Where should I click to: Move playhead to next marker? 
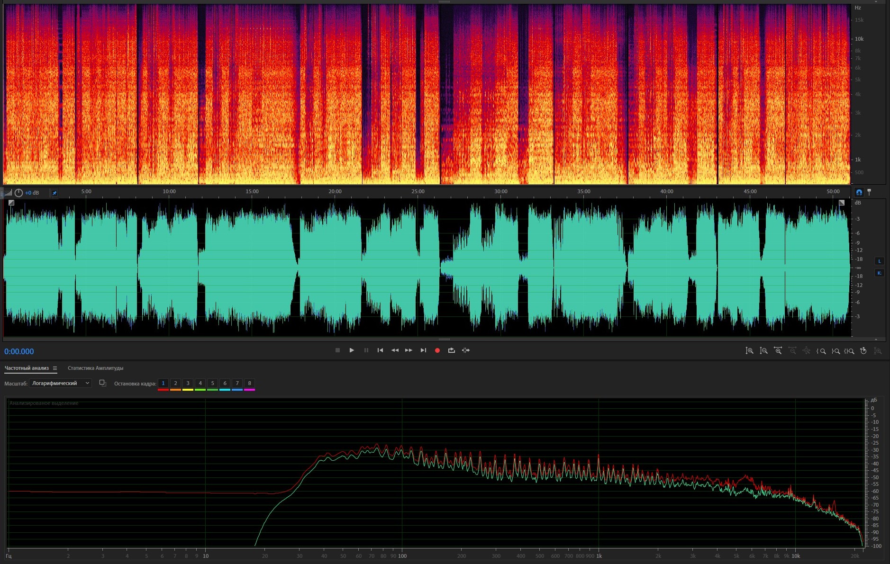(x=423, y=350)
